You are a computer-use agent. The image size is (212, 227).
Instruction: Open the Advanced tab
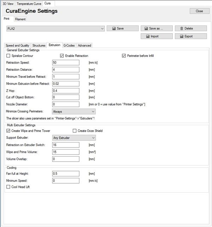click(84, 46)
